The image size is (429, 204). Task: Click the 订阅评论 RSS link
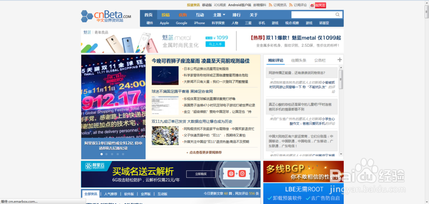298,5
